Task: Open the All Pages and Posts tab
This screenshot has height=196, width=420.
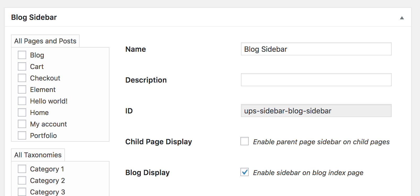Action: [x=45, y=41]
